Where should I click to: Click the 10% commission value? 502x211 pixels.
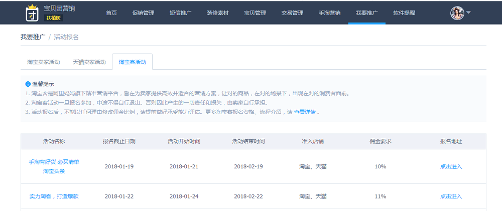coord(381,166)
